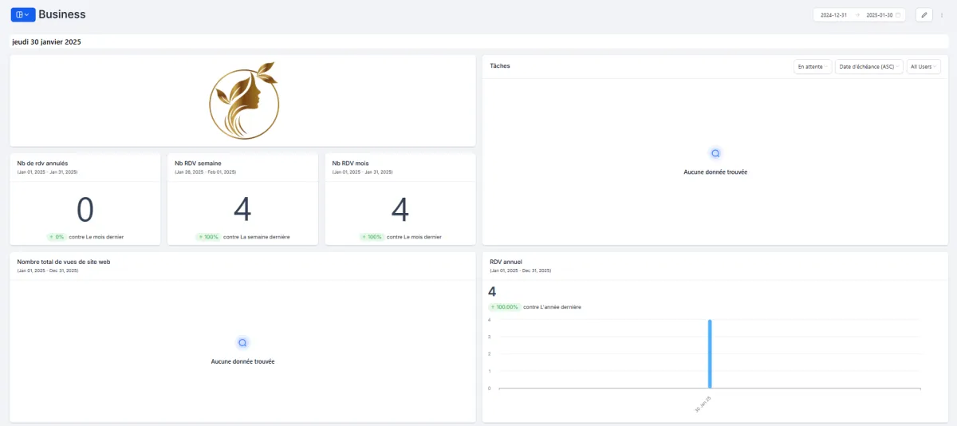Click Aucune donnée trouvée in website views widget
Image resolution: width=957 pixels, height=426 pixels.
[x=242, y=361]
